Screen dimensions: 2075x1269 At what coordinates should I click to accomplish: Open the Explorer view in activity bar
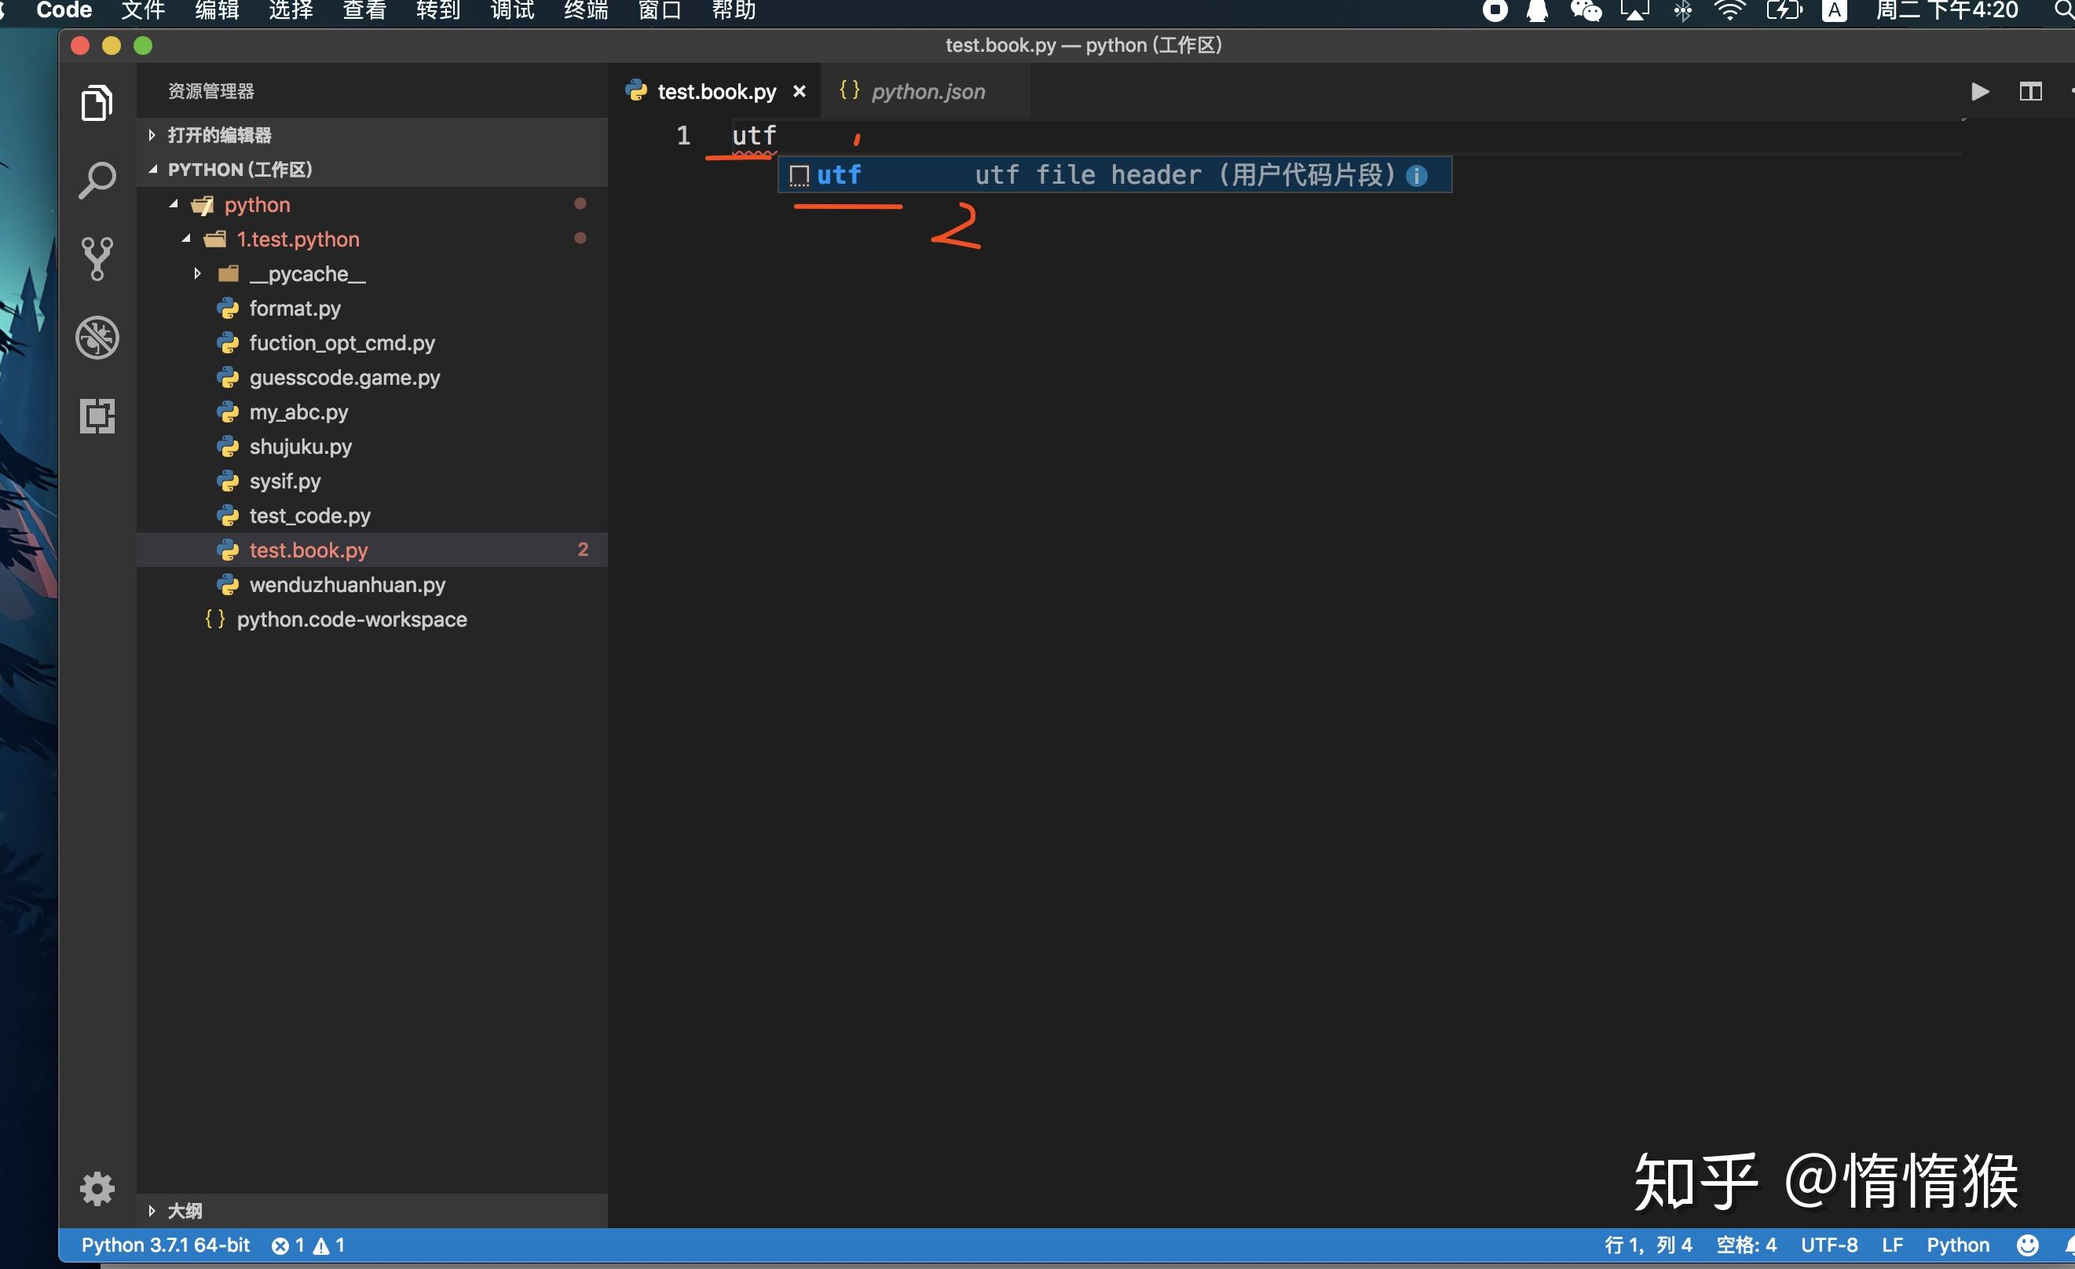(97, 102)
